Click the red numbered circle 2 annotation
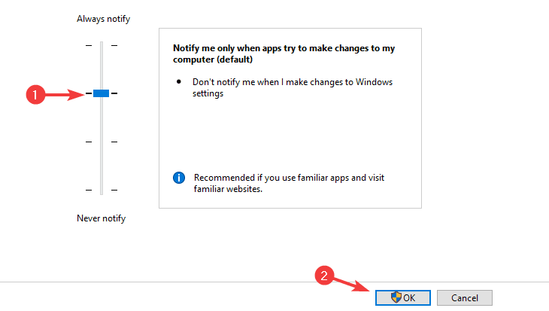549x311 pixels. [324, 276]
